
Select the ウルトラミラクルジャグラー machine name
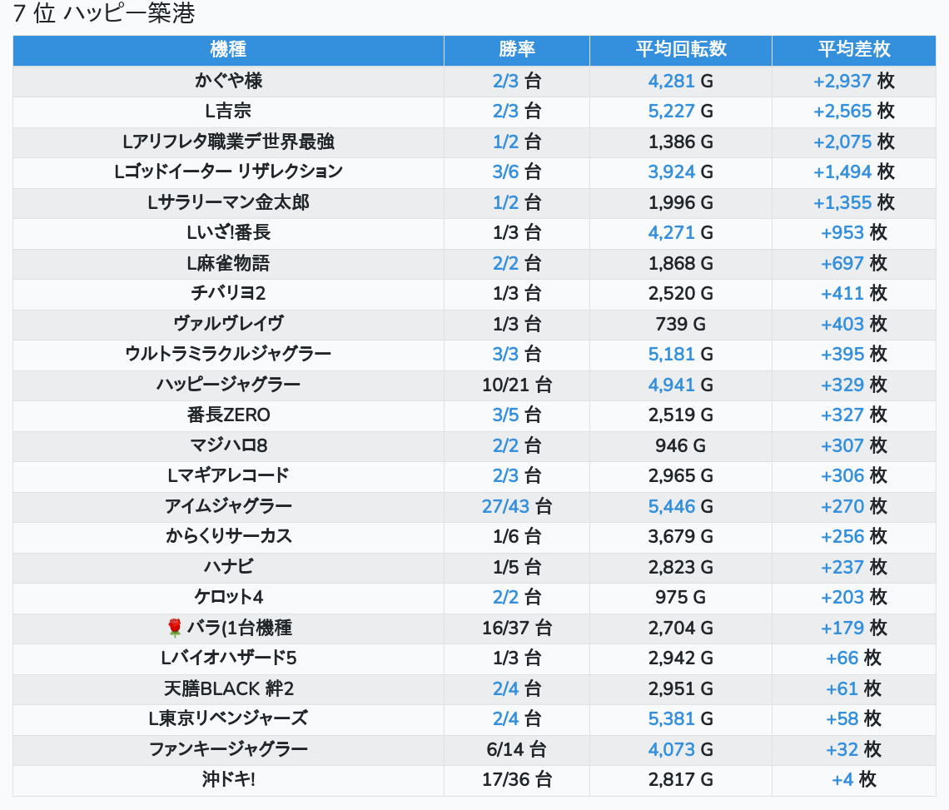click(228, 354)
